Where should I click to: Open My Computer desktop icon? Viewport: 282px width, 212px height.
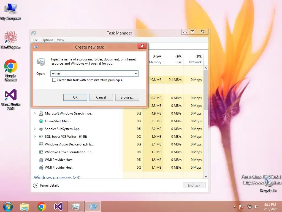[x=11, y=11]
